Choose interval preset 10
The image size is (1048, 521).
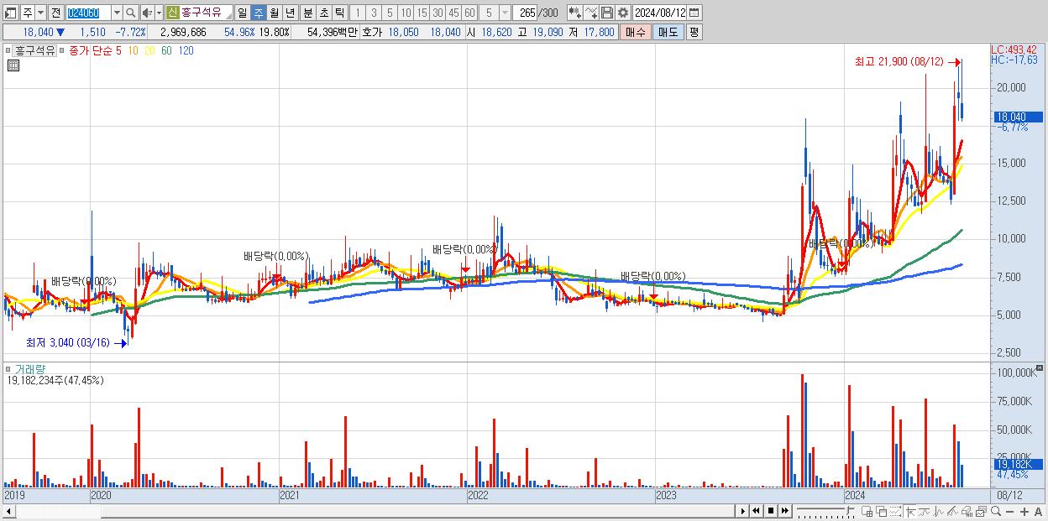coord(406,13)
